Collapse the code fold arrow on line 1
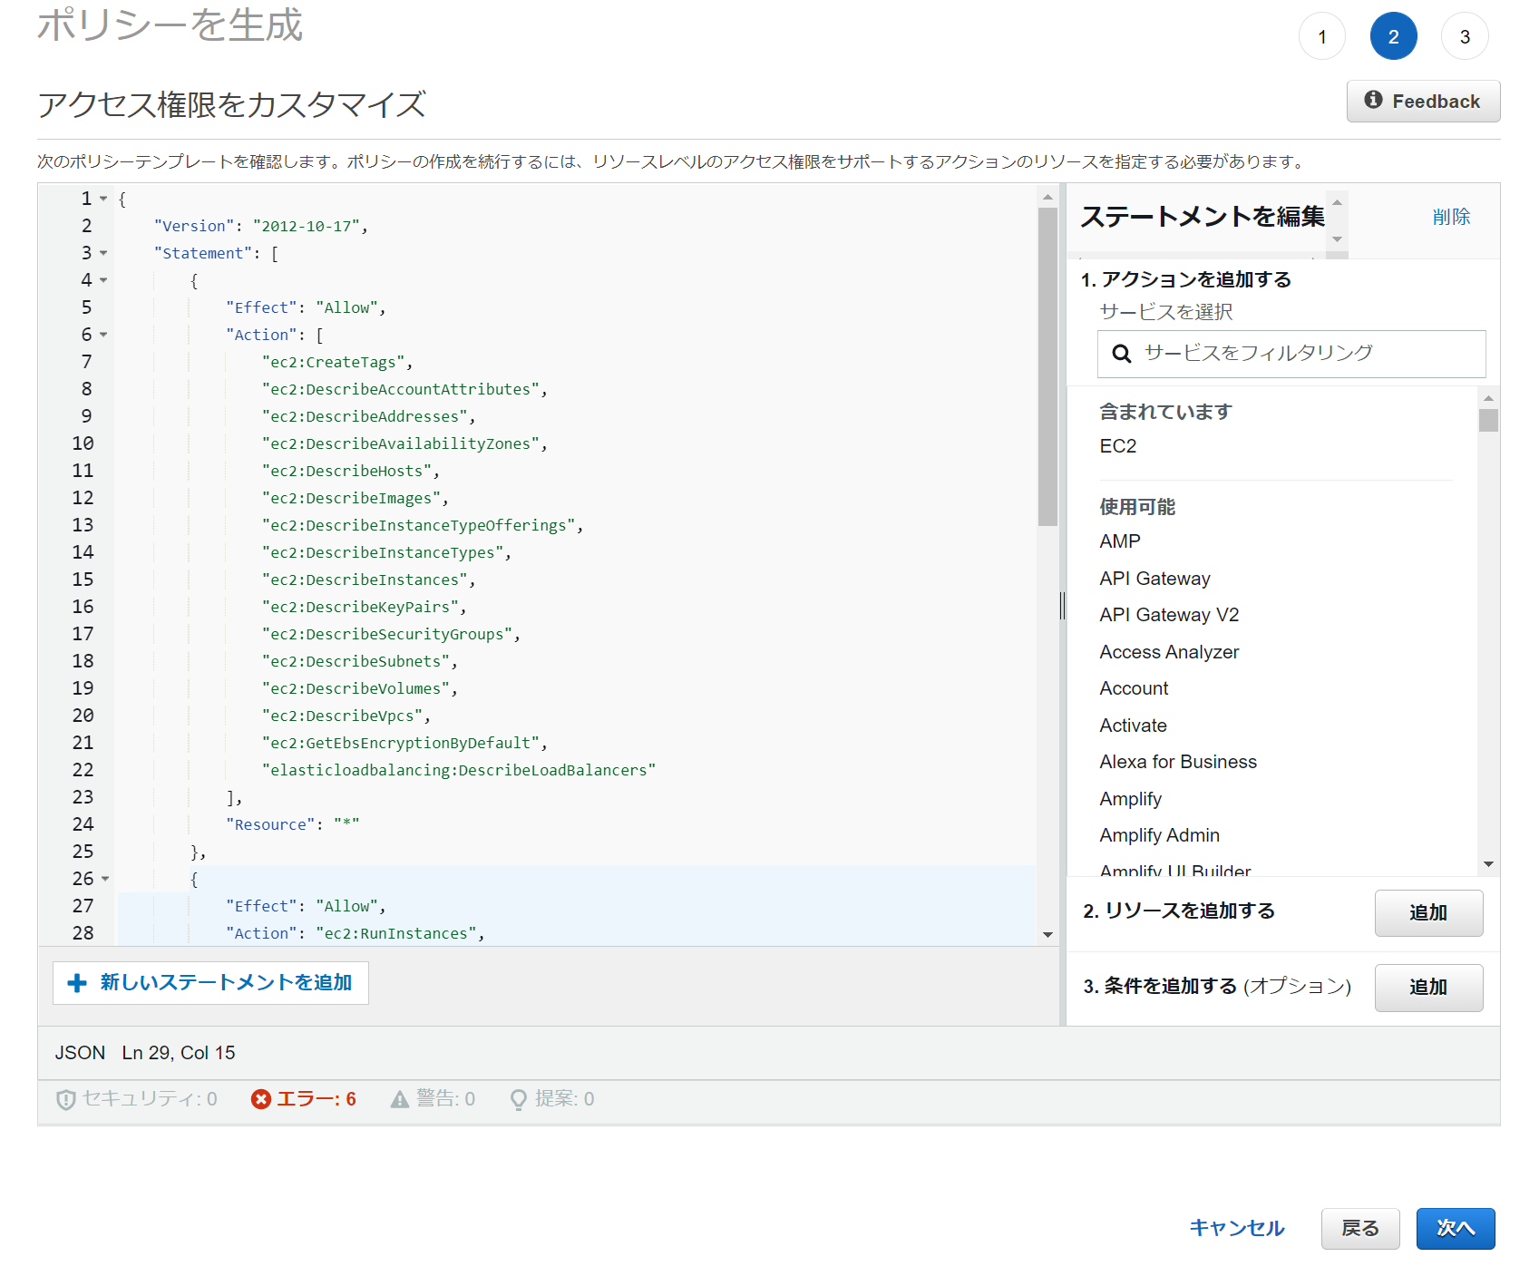 pyautogui.click(x=103, y=199)
